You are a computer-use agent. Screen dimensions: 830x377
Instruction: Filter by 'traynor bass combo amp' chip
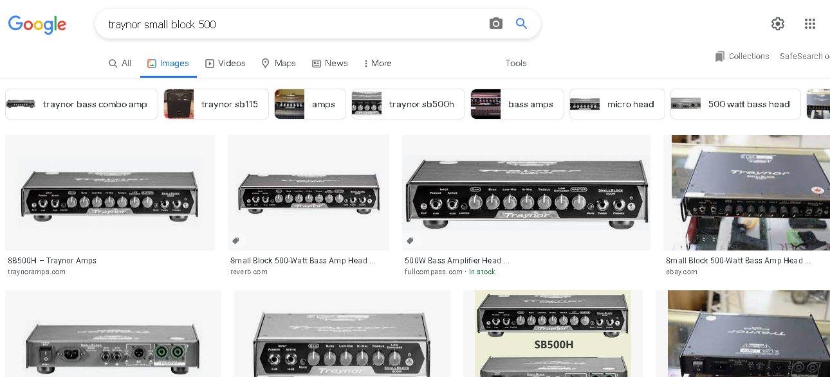[82, 104]
